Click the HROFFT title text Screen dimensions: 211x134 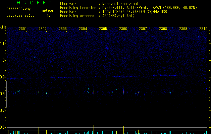point(34,3)
